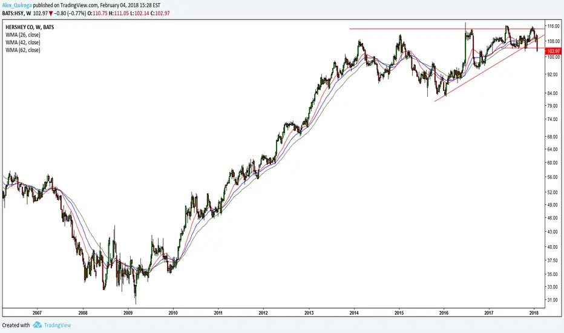The image size is (564, 333).
Task: Select the red 102.97 current price label
Action: pyautogui.click(x=554, y=51)
